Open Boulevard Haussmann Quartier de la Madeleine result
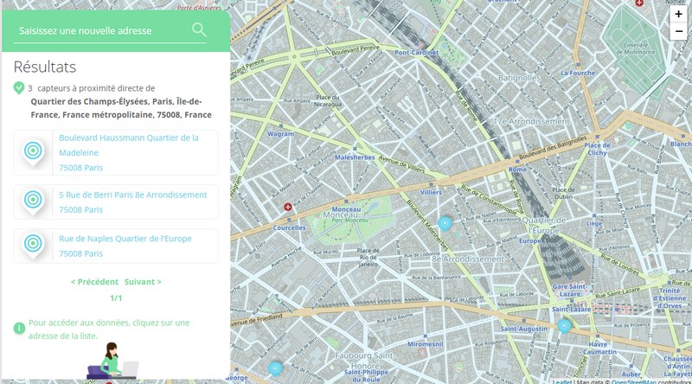The image size is (692, 384). 116,153
